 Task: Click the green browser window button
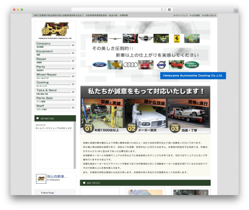tap(22, 9)
